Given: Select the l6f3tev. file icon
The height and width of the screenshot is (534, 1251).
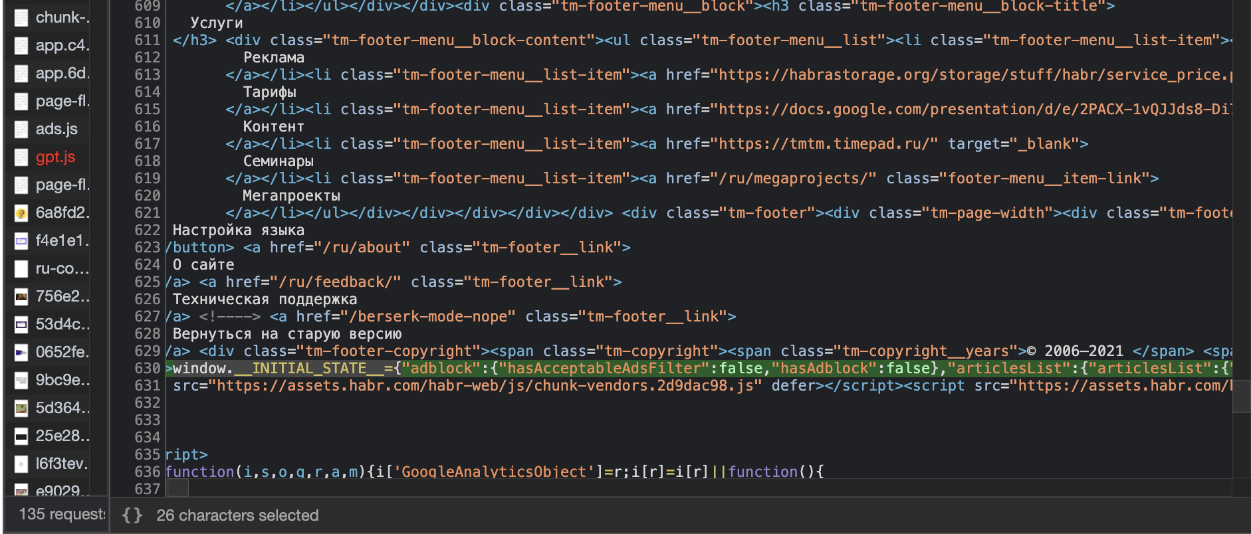Looking at the screenshot, I should coord(21,464).
